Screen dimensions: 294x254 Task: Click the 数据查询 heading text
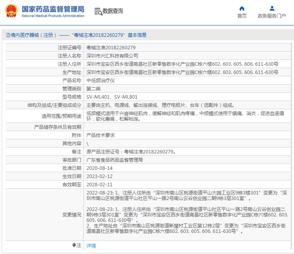tap(113, 11)
